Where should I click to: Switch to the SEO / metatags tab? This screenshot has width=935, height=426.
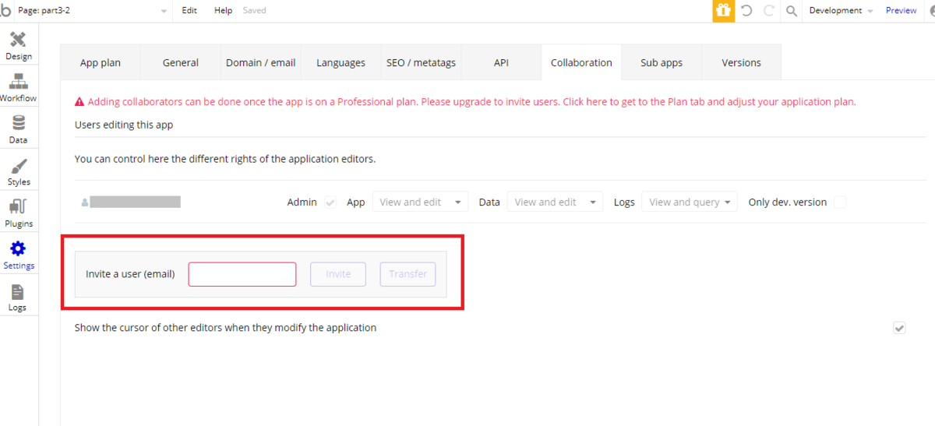coord(421,63)
